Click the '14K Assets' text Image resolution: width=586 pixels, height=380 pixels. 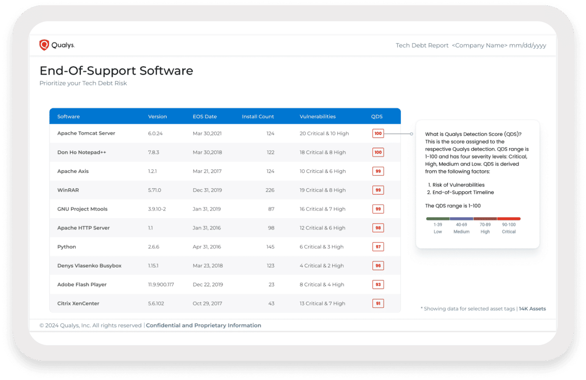(533, 309)
